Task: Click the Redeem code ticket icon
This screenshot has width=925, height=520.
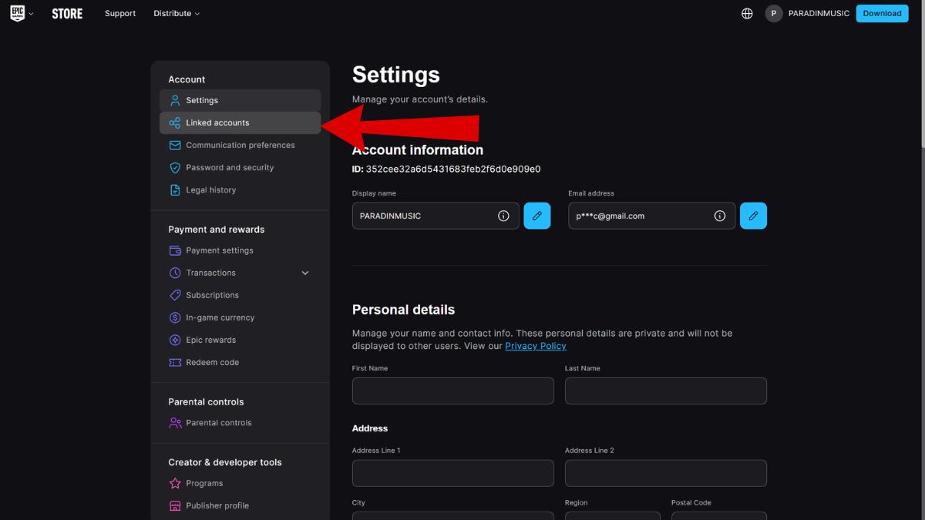Action: click(175, 362)
